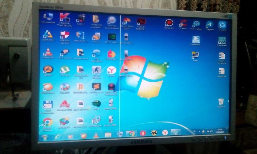Select the Total Commander floppy icon
The image size is (257, 154).
coord(48,107)
